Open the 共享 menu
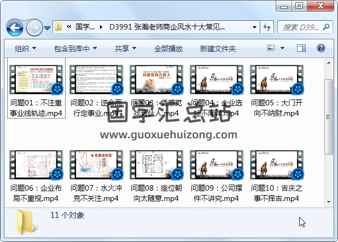The width and height of the screenshot is (338, 242). coord(125,49)
